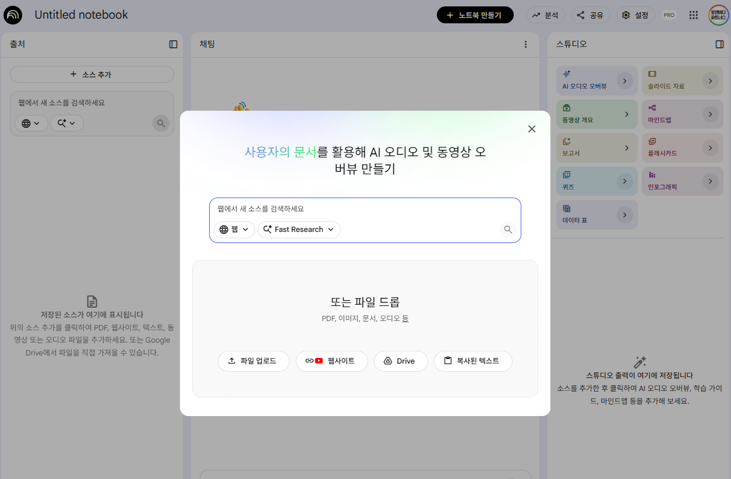Expand the 슬라이드 자료 arrow
Image resolution: width=731 pixels, height=479 pixels.
(710, 80)
